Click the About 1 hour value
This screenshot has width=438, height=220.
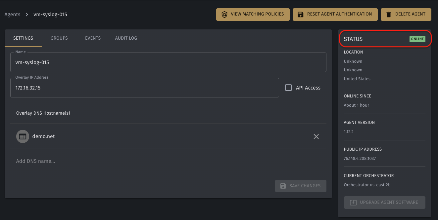(357, 105)
